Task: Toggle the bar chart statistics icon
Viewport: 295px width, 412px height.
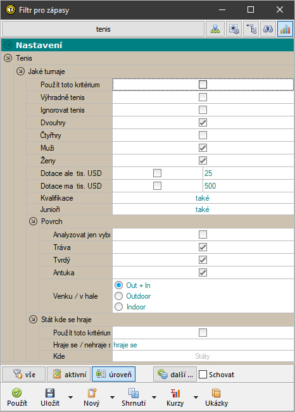Action: click(x=286, y=29)
